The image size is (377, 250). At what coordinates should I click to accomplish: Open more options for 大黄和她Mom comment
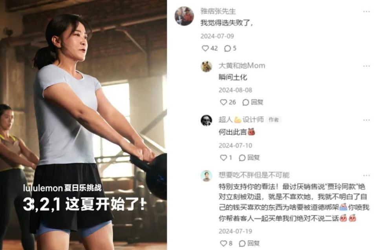(366, 66)
